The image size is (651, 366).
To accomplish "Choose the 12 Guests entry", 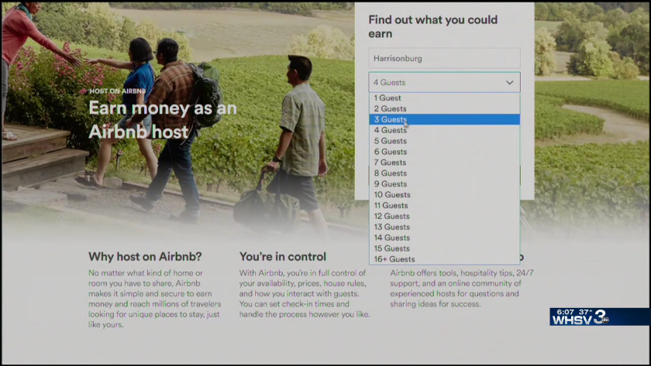I will pos(392,217).
